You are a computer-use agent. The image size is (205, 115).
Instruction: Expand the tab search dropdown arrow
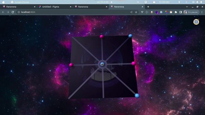pyautogui.click(x=187, y=7)
